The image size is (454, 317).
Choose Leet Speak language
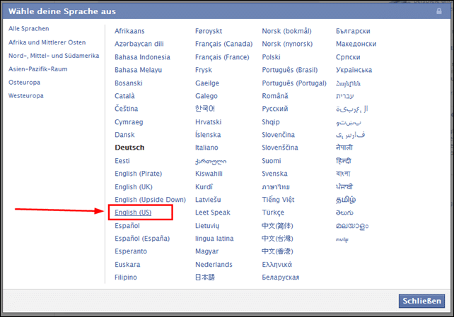click(x=213, y=213)
